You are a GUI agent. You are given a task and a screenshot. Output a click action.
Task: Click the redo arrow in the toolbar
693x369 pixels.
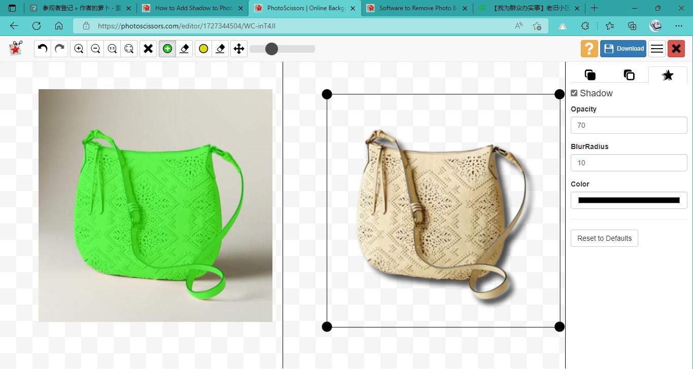59,49
